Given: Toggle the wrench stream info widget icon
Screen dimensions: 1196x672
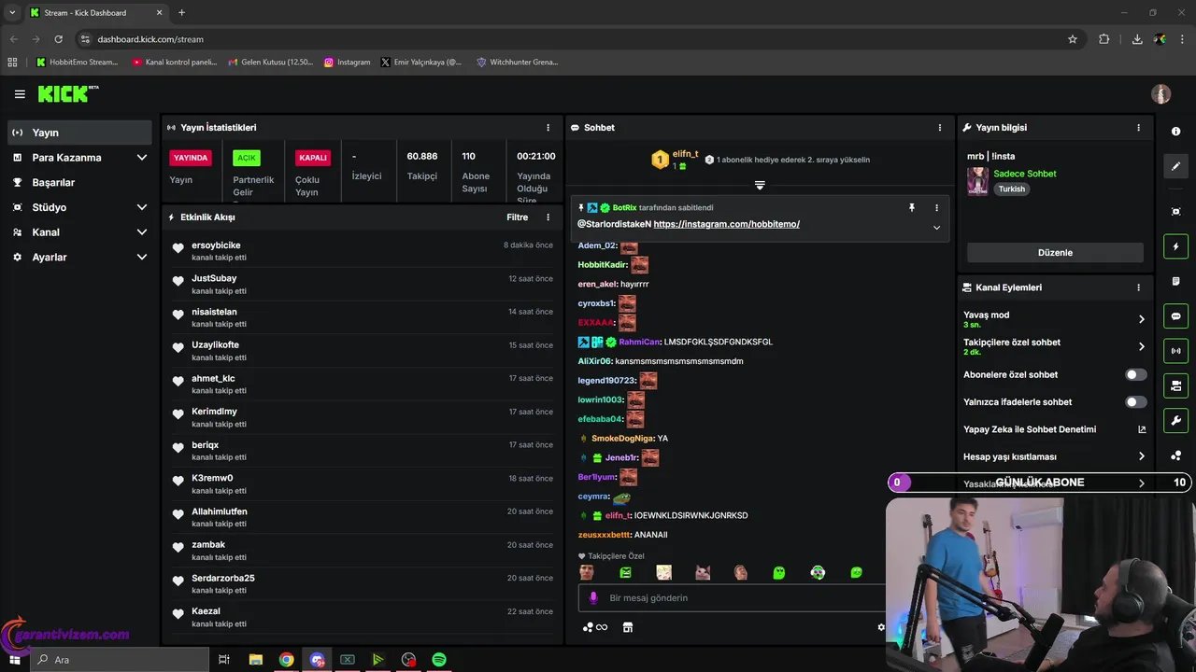Looking at the screenshot, I should (x=1175, y=420).
